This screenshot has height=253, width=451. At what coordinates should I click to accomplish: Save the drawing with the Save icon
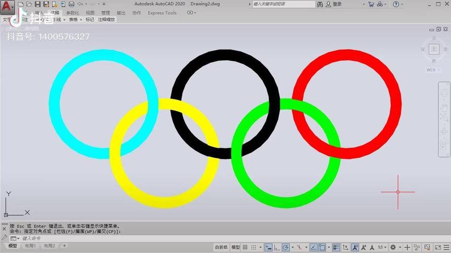pyautogui.click(x=38, y=4)
